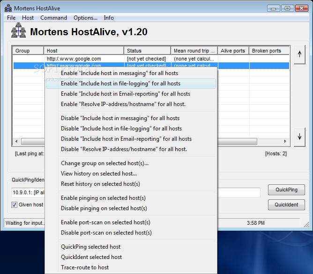Select View history on selected host...
This screenshot has width=313, height=274.
pos(131,174)
